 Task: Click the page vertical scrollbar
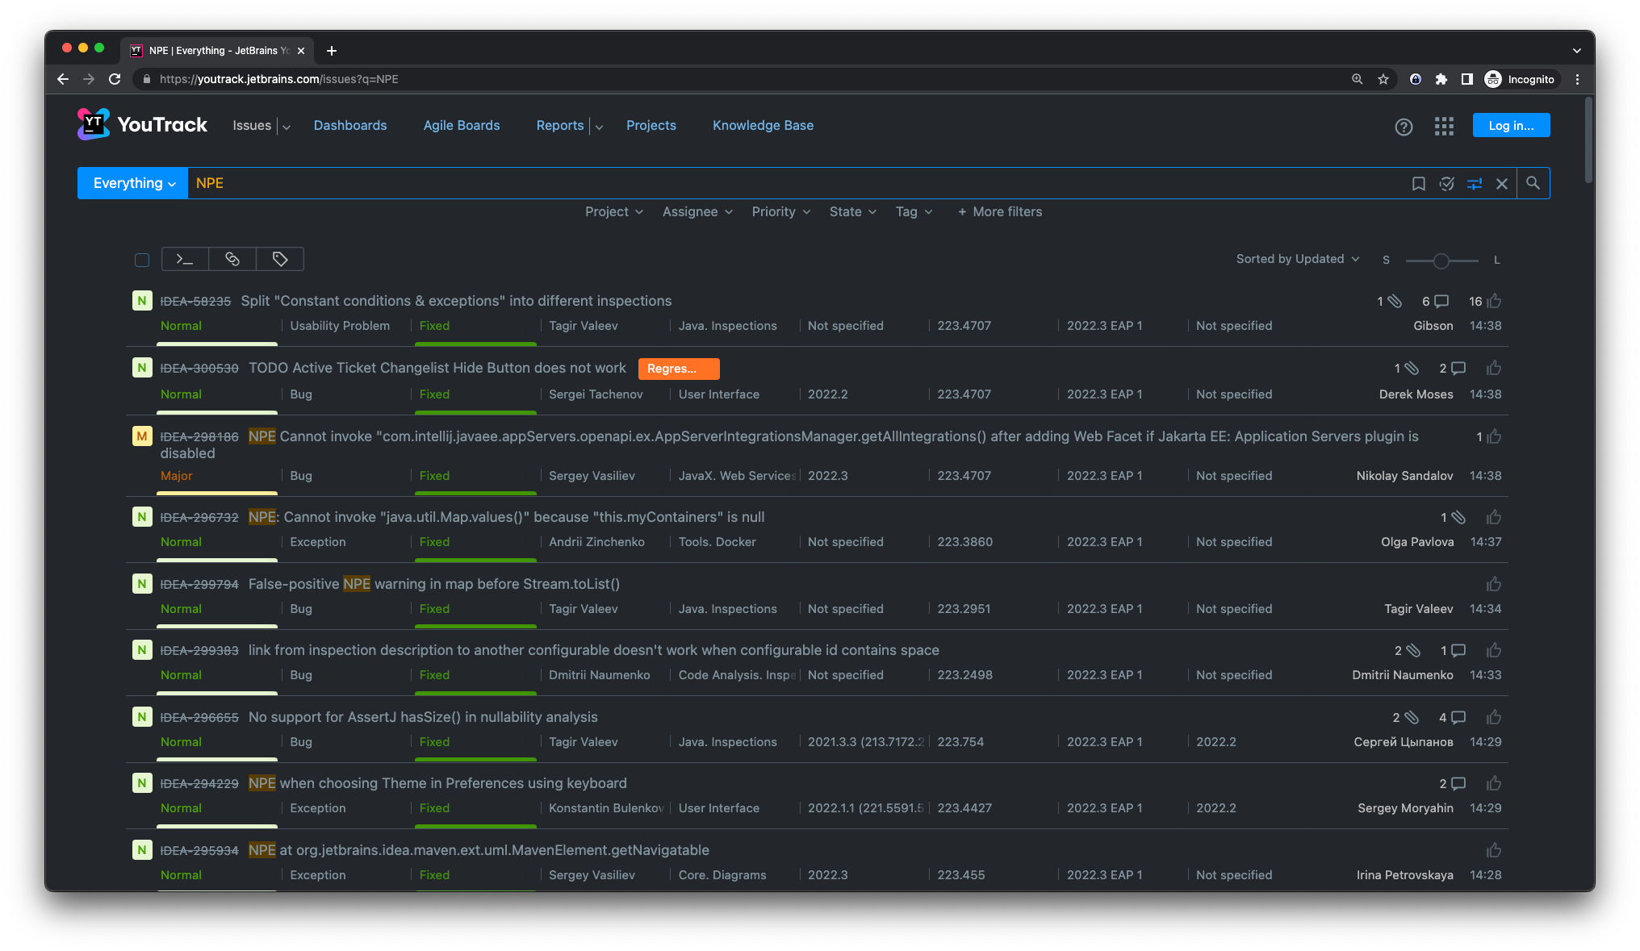1588,141
